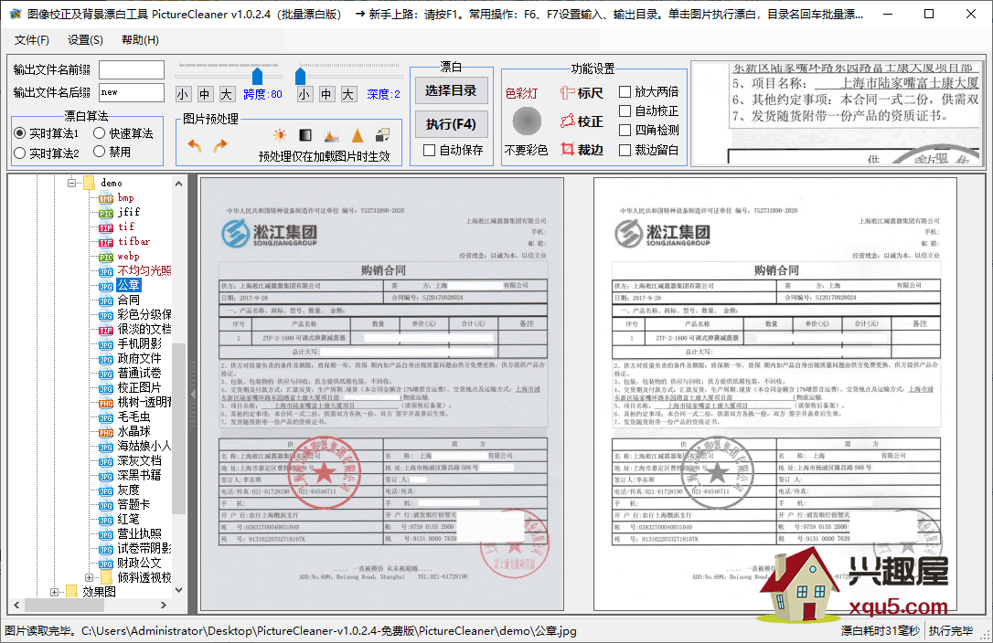Open the 手机阴影 JPG file

139,343
